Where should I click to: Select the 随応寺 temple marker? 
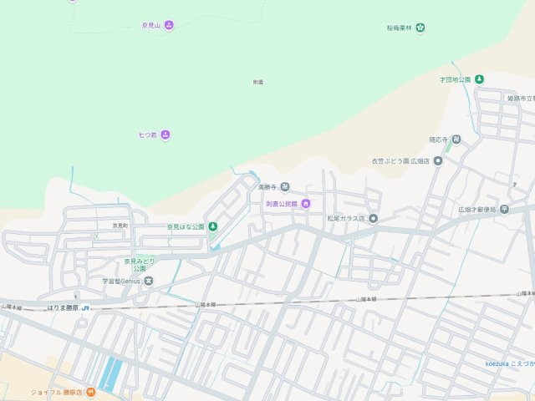click(x=456, y=140)
